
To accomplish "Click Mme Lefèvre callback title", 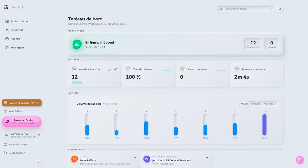I will click(x=88, y=160).
